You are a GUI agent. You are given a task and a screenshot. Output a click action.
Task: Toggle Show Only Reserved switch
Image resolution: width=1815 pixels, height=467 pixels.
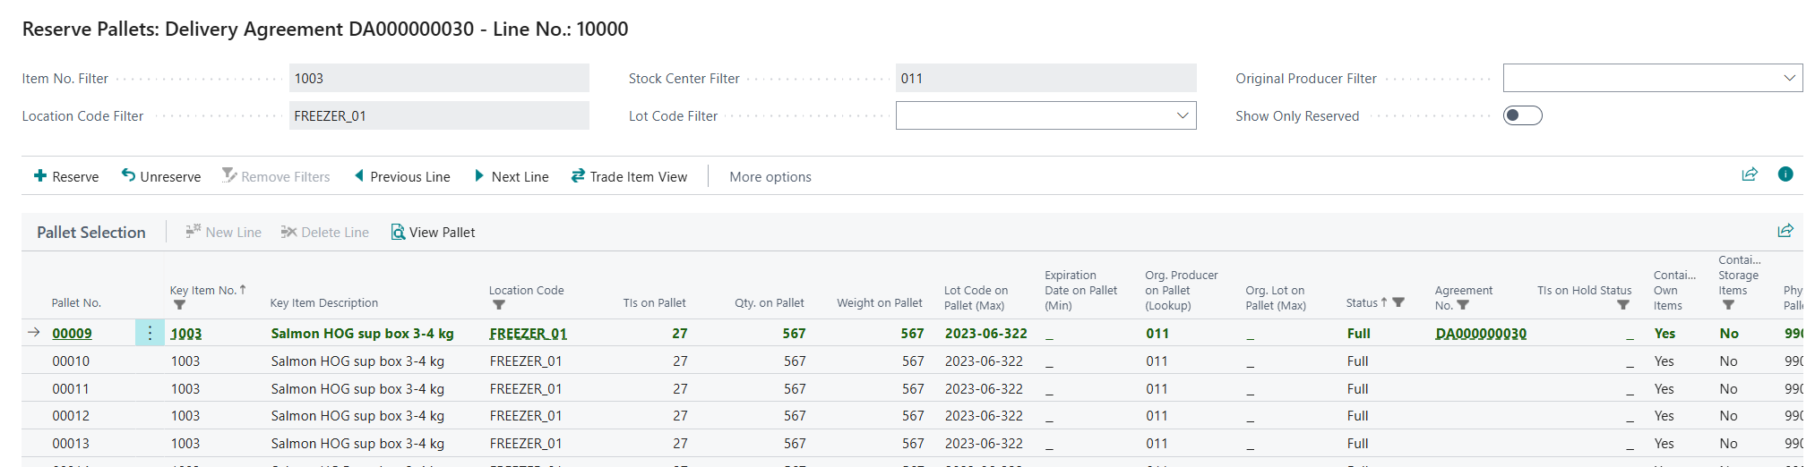pyautogui.click(x=1522, y=115)
